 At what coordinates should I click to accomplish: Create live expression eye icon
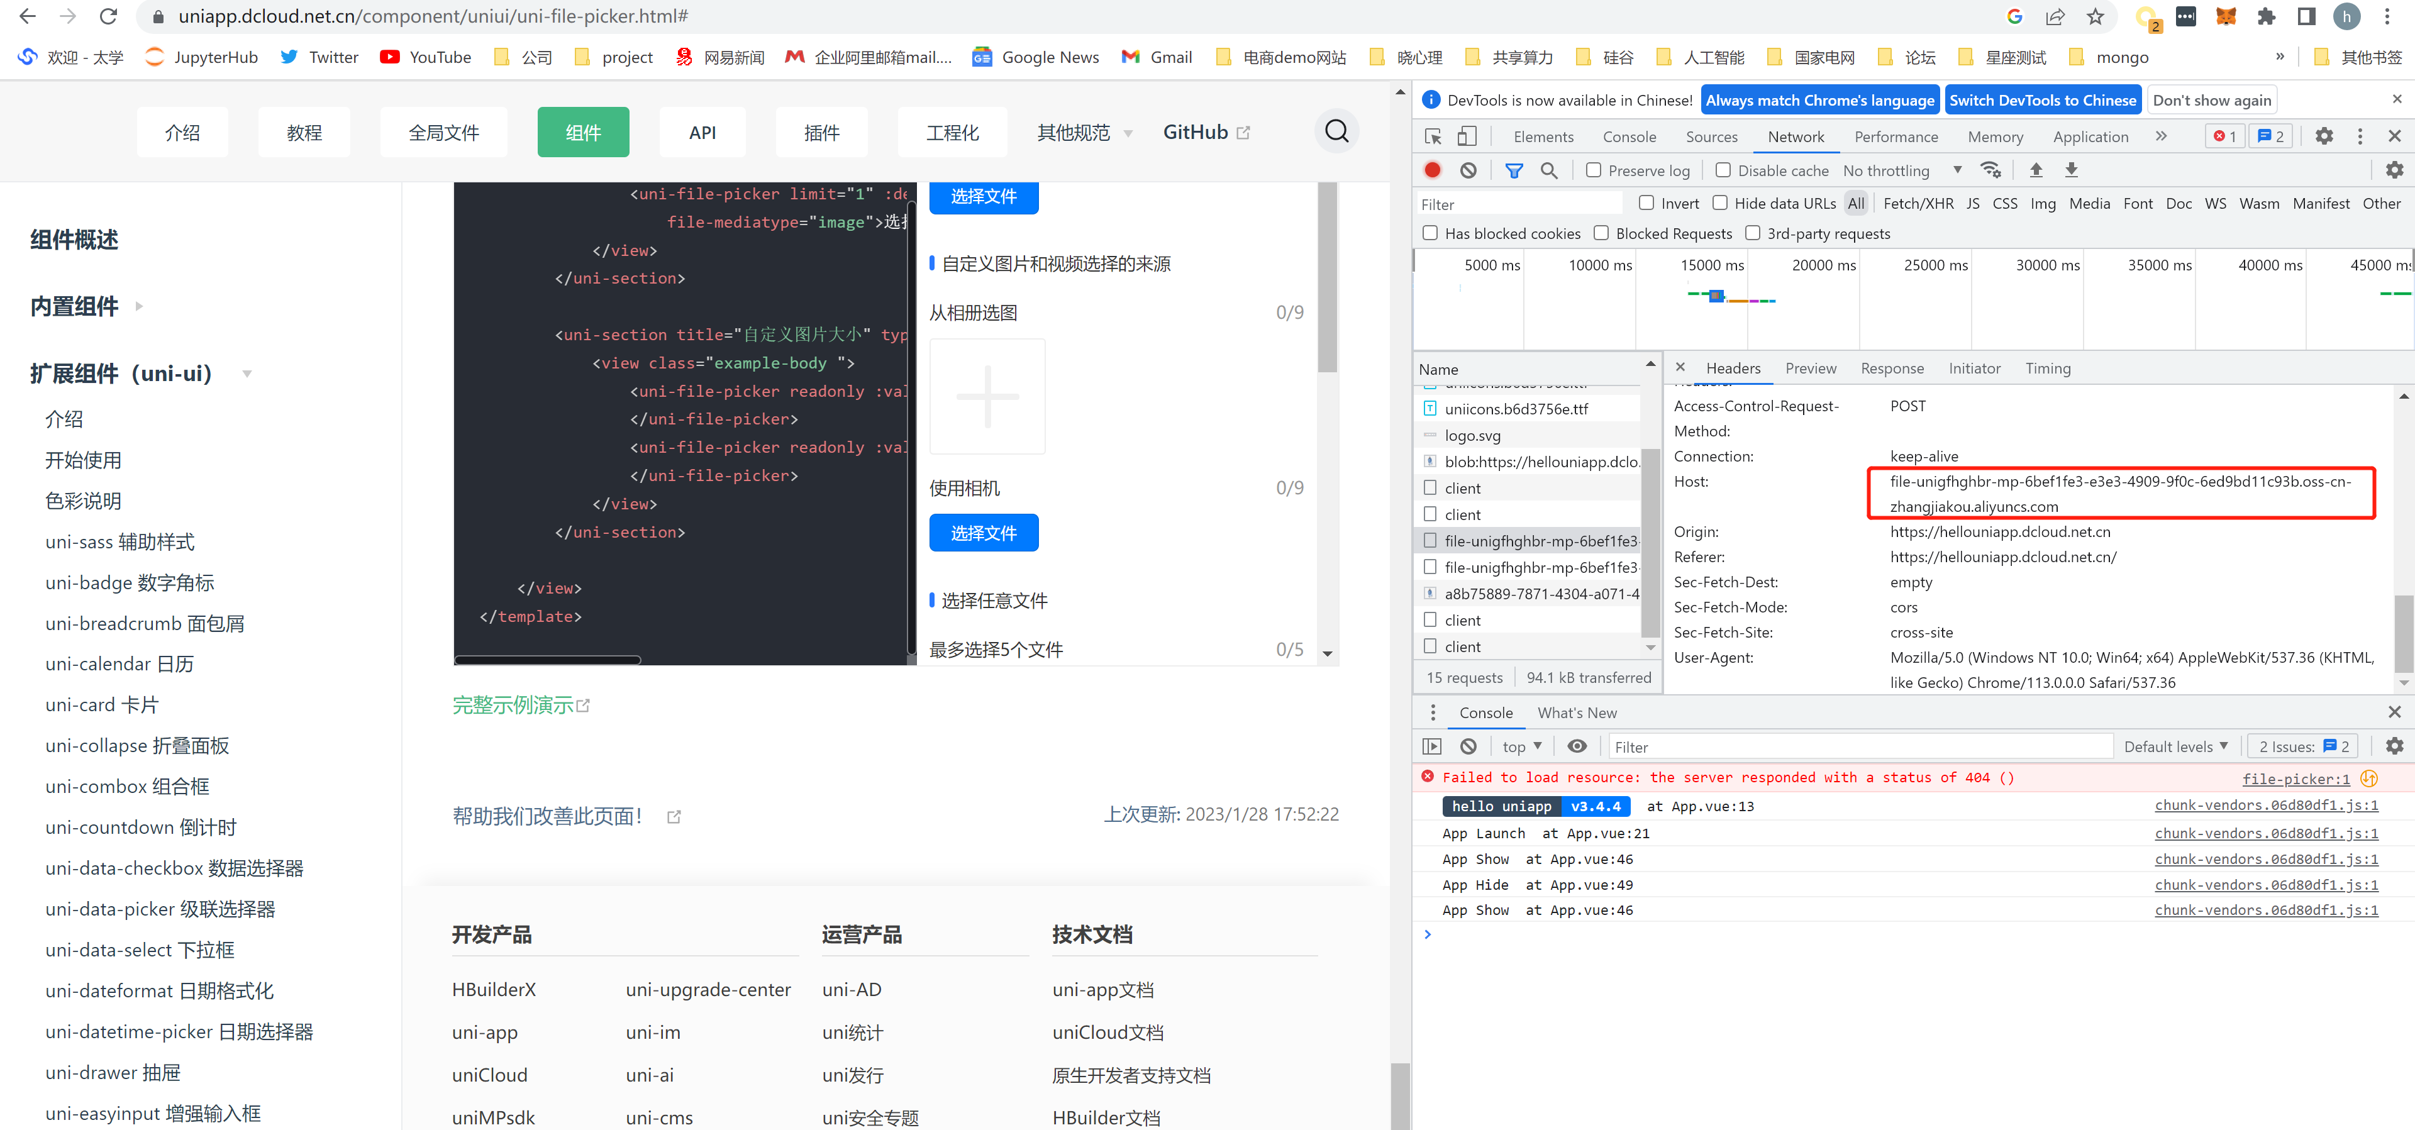tap(1577, 746)
